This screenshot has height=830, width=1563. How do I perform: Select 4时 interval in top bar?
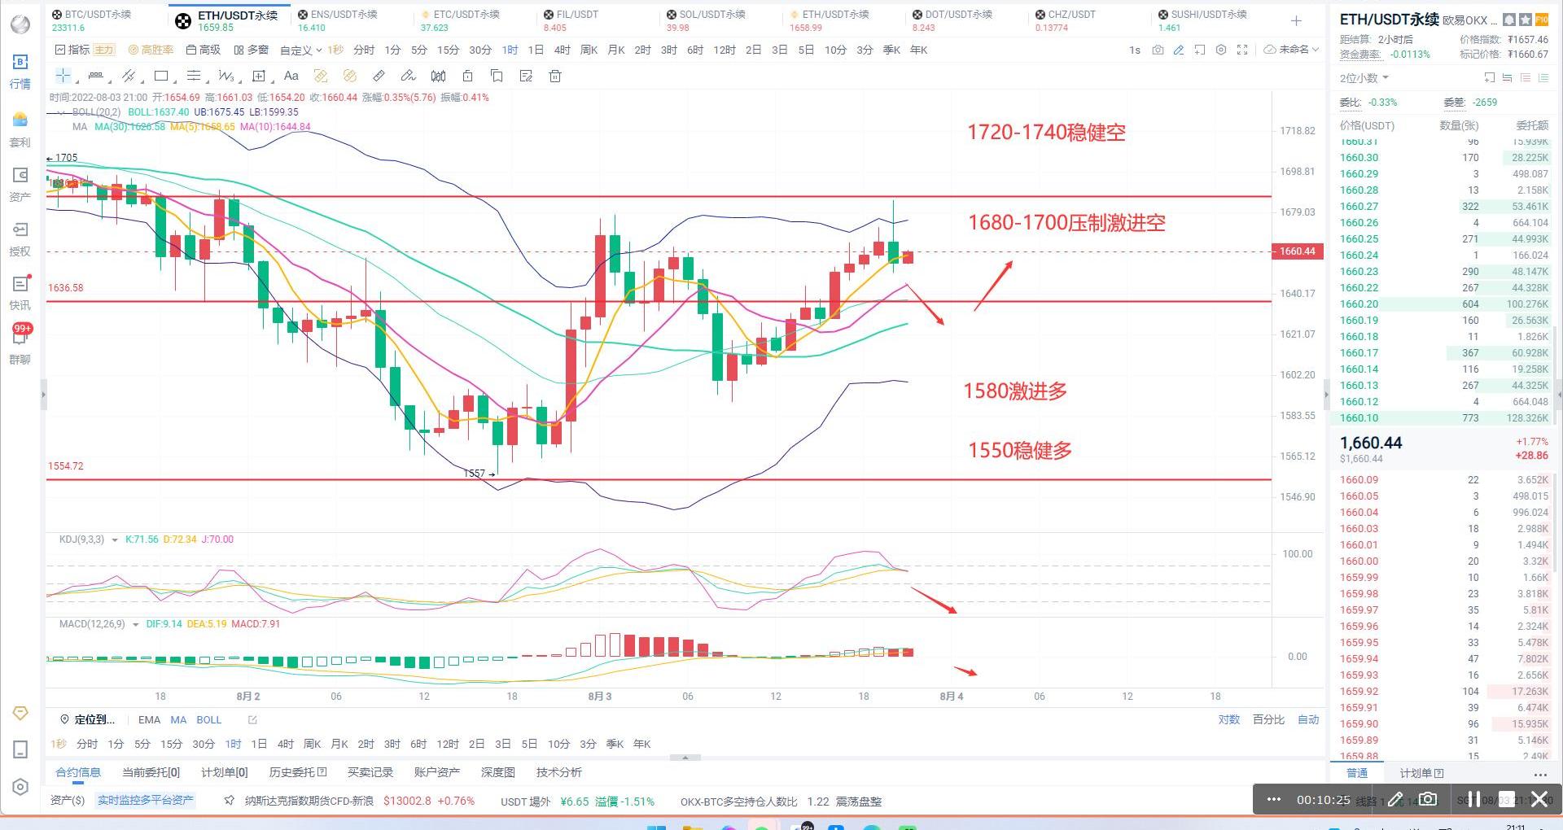(562, 50)
